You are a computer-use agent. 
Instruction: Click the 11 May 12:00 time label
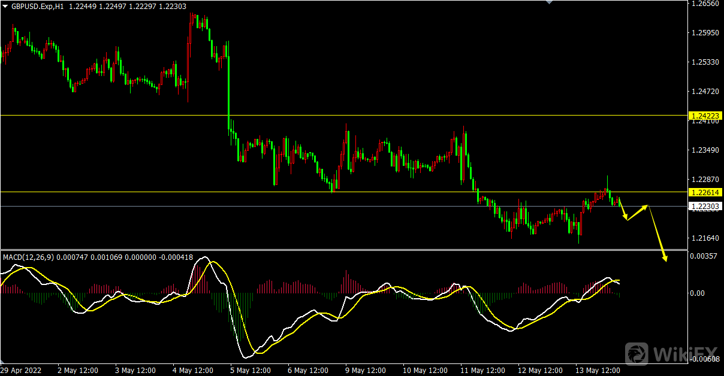coord(484,370)
